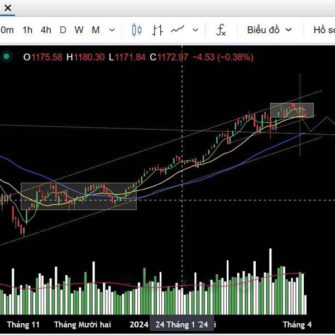Click the green symbol status dot
Image resolution: width=335 pixels, height=335 pixels.
pyautogui.click(x=6, y=56)
